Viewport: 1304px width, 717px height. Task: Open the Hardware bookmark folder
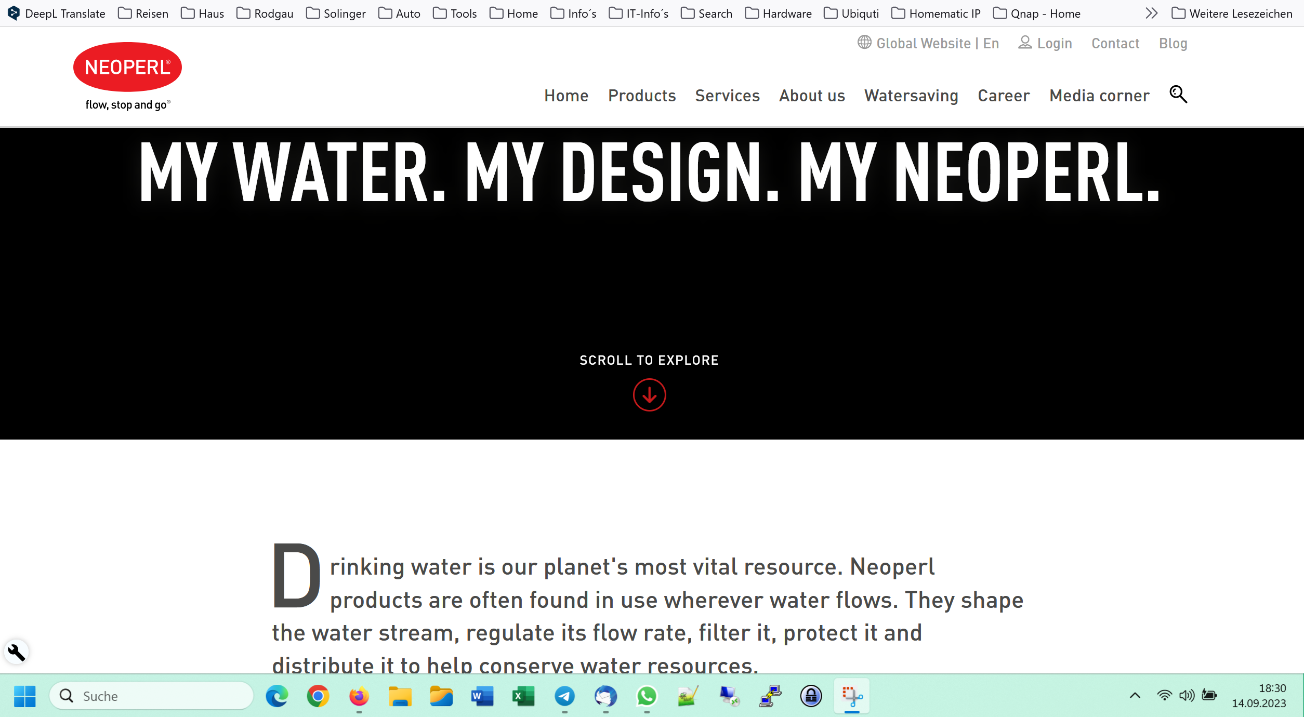click(778, 14)
